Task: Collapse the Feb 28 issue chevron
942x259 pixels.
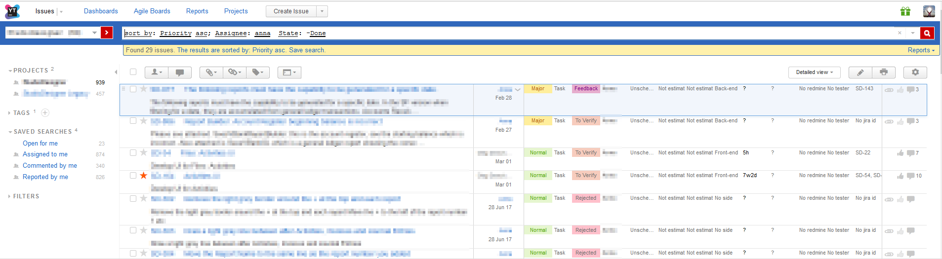Action: (518, 90)
